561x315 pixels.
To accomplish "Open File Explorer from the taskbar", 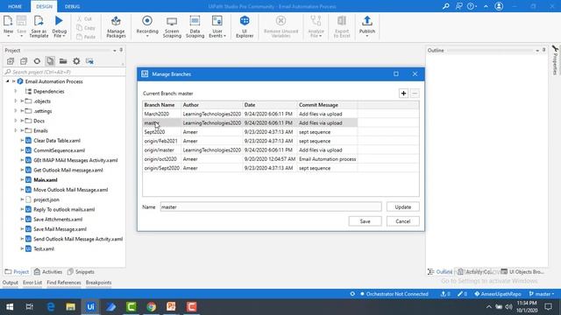I will [x=70, y=307].
